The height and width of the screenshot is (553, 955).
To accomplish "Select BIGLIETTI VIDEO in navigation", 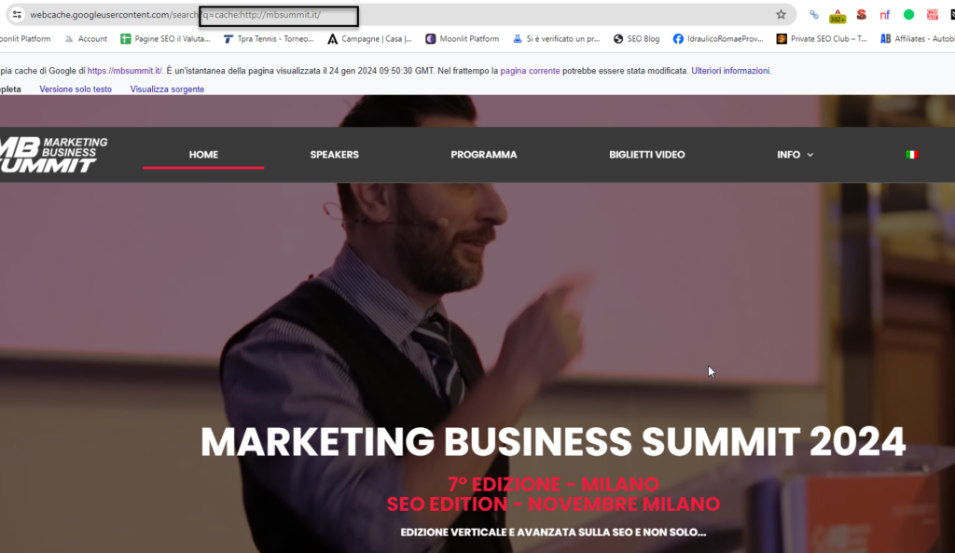I will pos(647,155).
